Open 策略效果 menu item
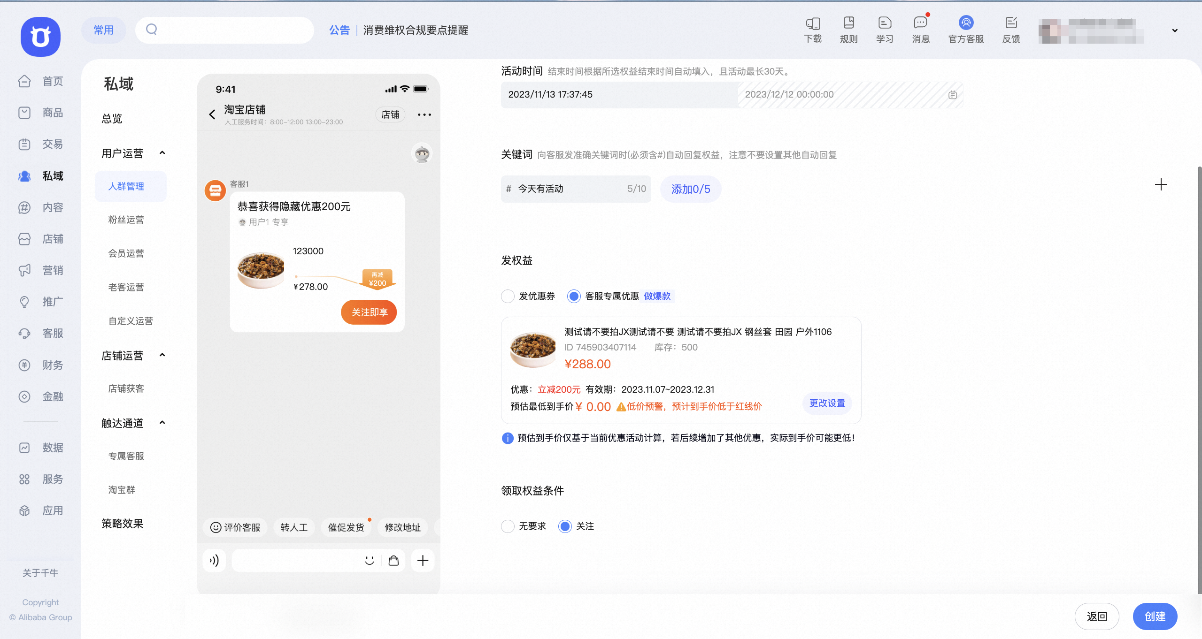Image resolution: width=1202 pixels, height=639 pixels. point(122,524)
